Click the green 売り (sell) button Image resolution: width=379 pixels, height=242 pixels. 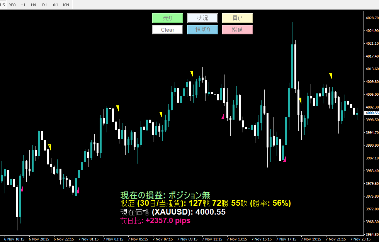(167, 18)
